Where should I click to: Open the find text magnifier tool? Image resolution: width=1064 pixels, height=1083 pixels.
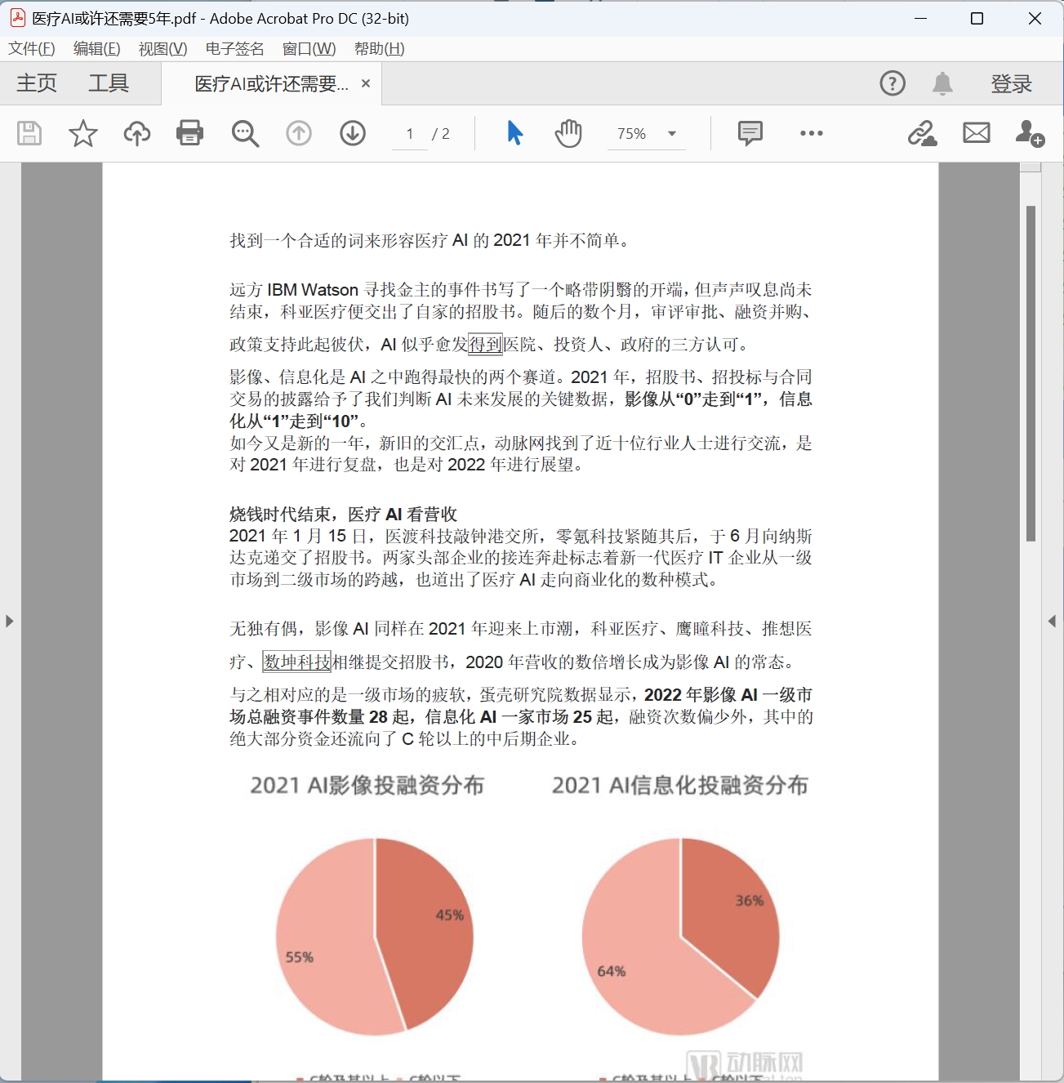point(245,133)
